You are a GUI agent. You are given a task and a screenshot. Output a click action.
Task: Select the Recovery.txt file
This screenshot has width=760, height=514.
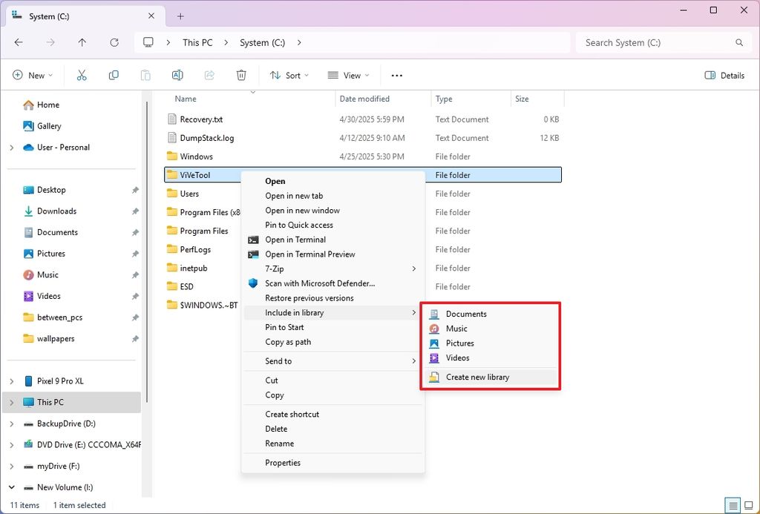coord(363,119)
